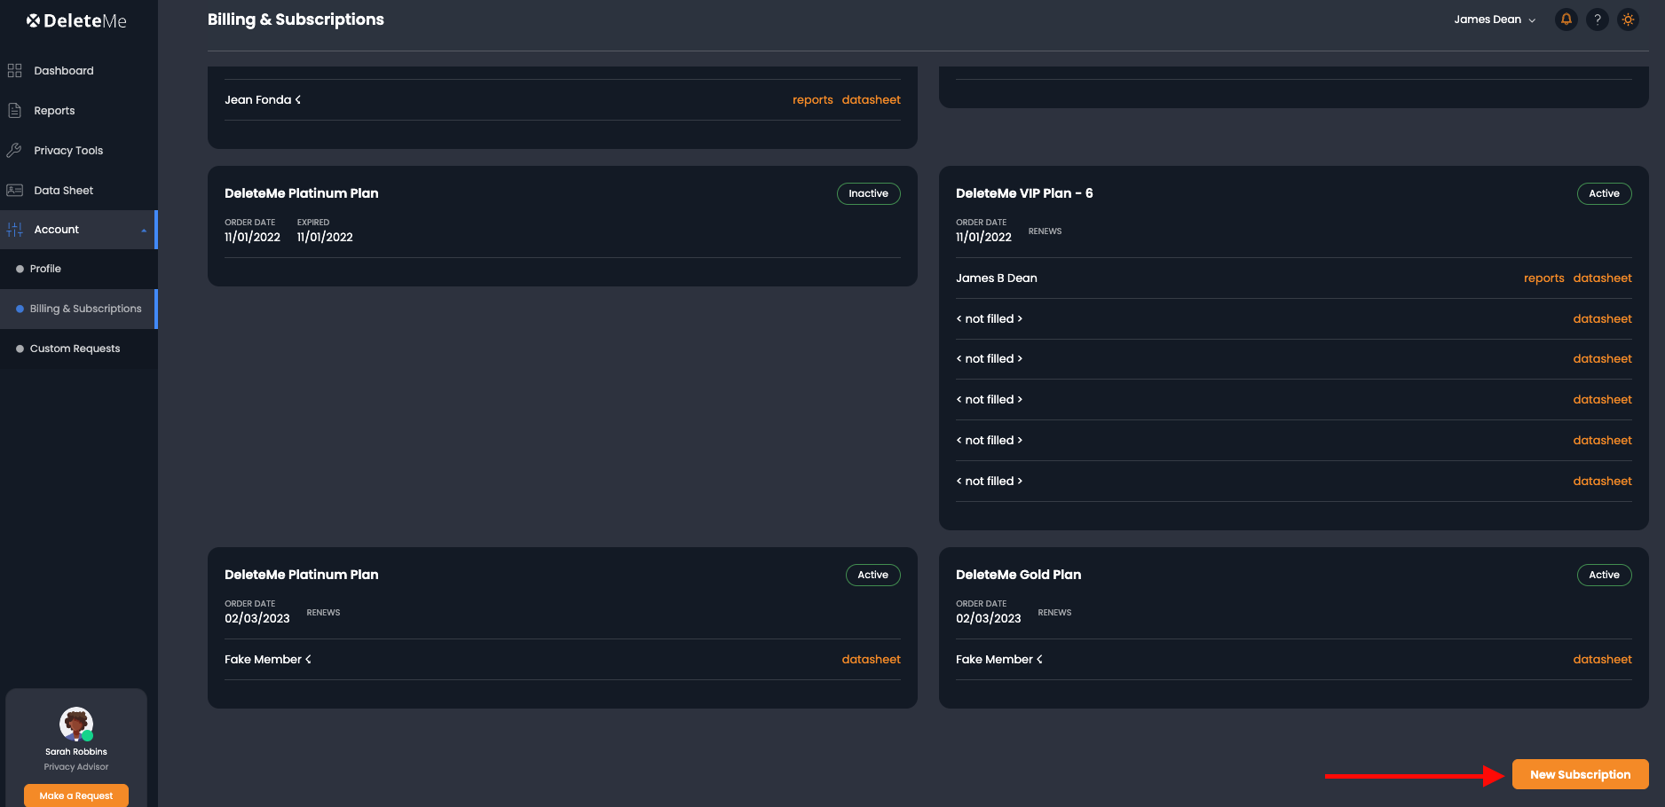Click the Jean Fonda member name

click(257, 99)
